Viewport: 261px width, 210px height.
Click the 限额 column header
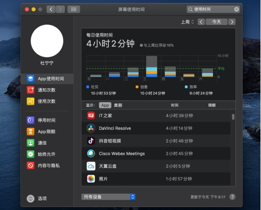click(212, 105)
